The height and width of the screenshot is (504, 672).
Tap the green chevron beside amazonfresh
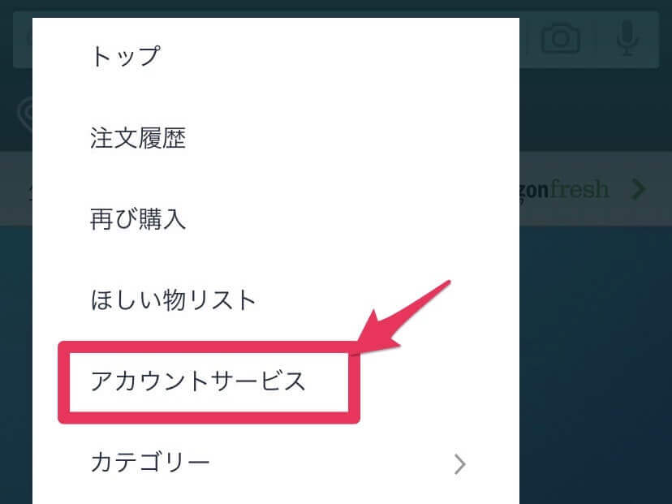point(639,189)
